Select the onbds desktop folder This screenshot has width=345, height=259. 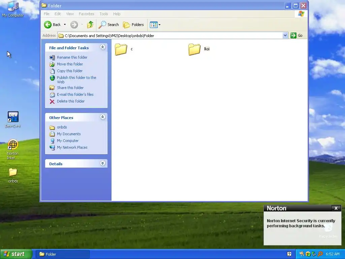click(x=13, y=175)
